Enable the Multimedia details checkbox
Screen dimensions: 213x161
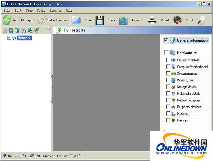168,94
